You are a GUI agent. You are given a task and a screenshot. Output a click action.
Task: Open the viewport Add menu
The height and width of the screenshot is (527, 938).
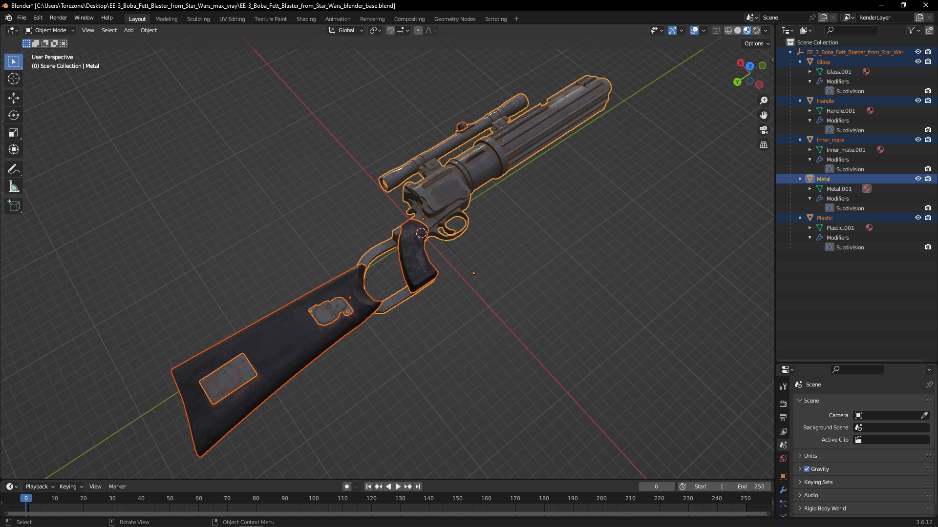128,30
